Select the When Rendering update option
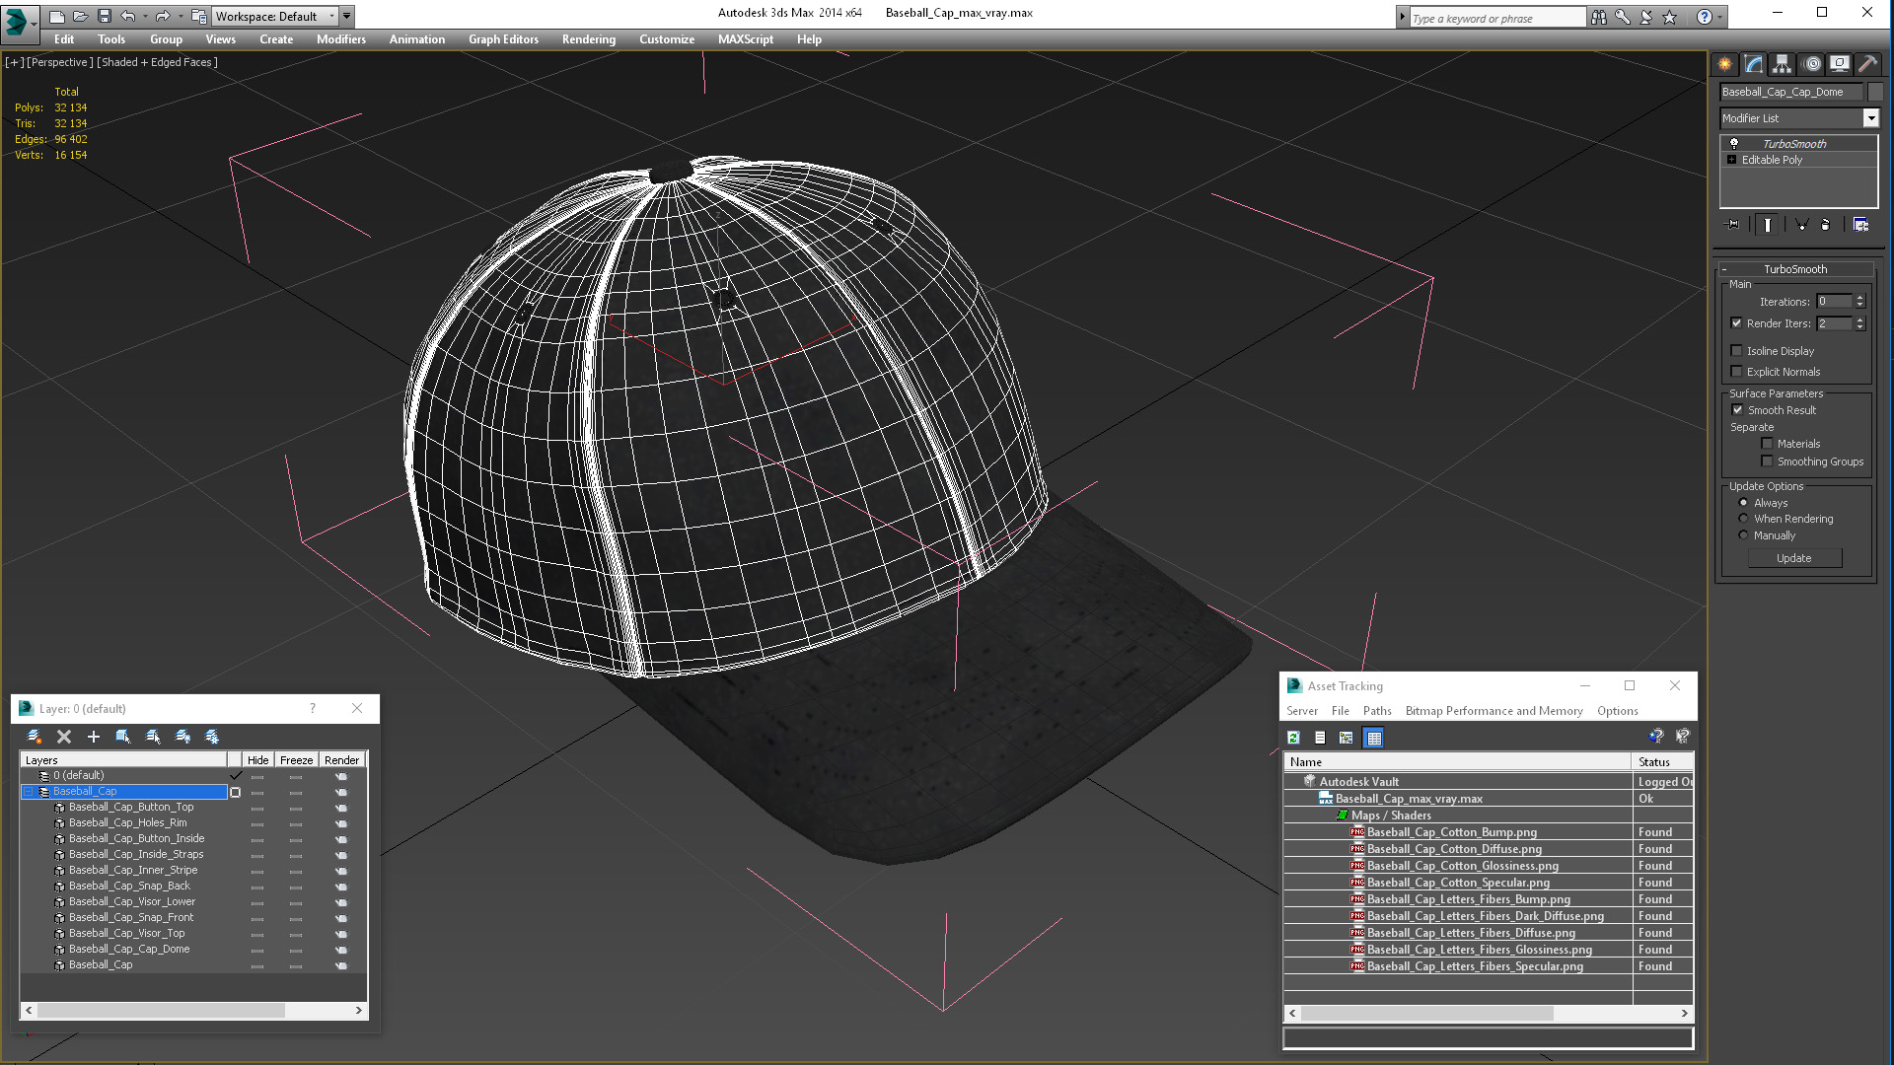The width and height of the screenshot is (1894, 1065). [x=1744, y=518]
